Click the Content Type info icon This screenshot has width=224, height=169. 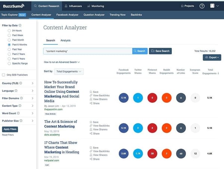click(20, 106)
